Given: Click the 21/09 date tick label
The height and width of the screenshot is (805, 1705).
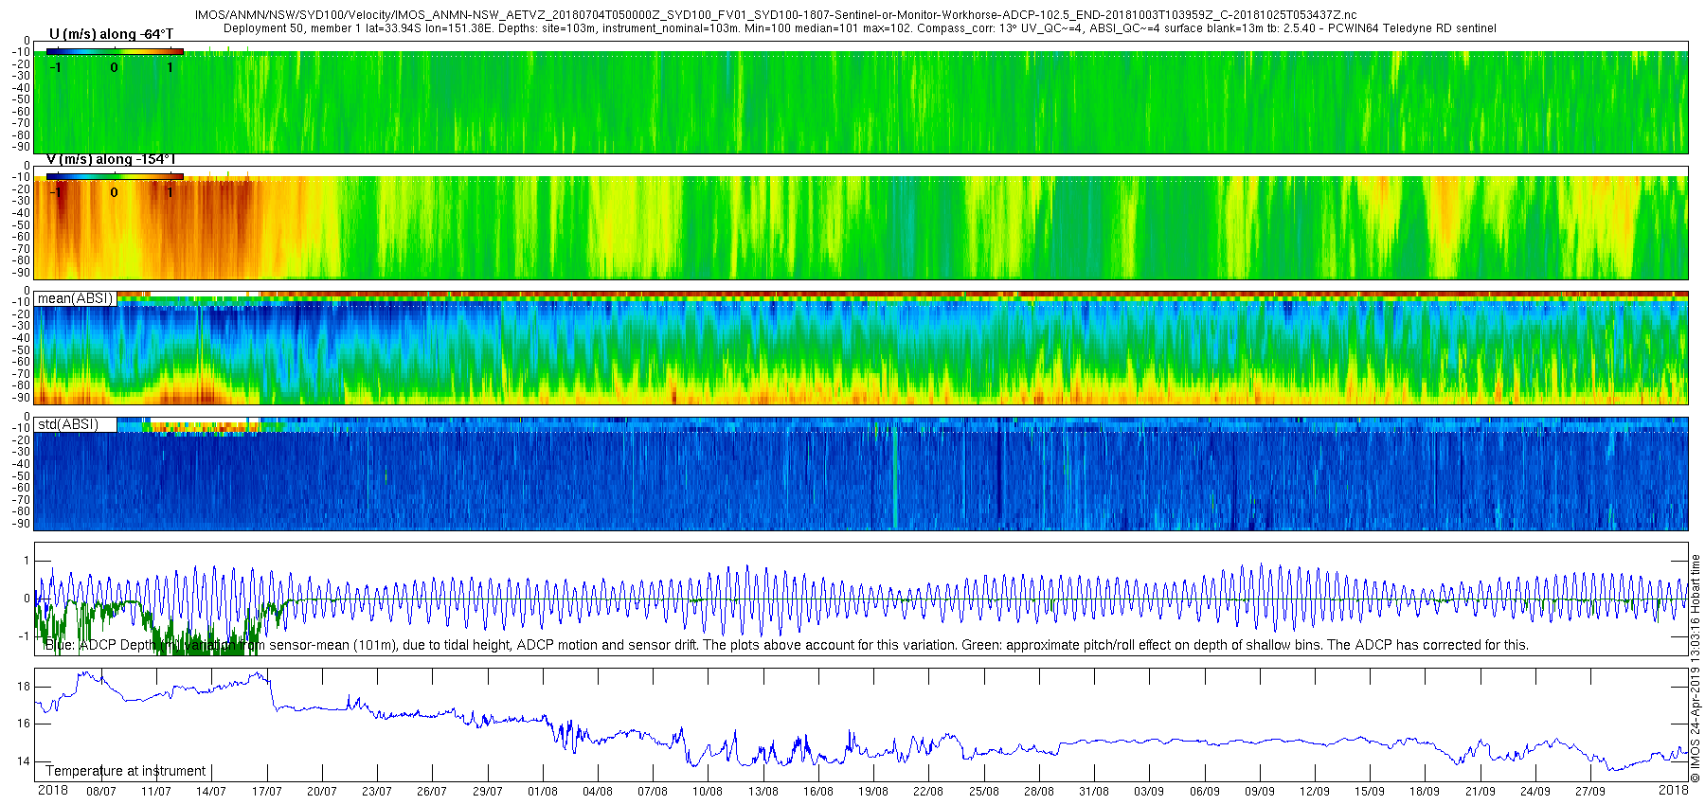Looking at the screenshot, I should (x=1481, y=792).
